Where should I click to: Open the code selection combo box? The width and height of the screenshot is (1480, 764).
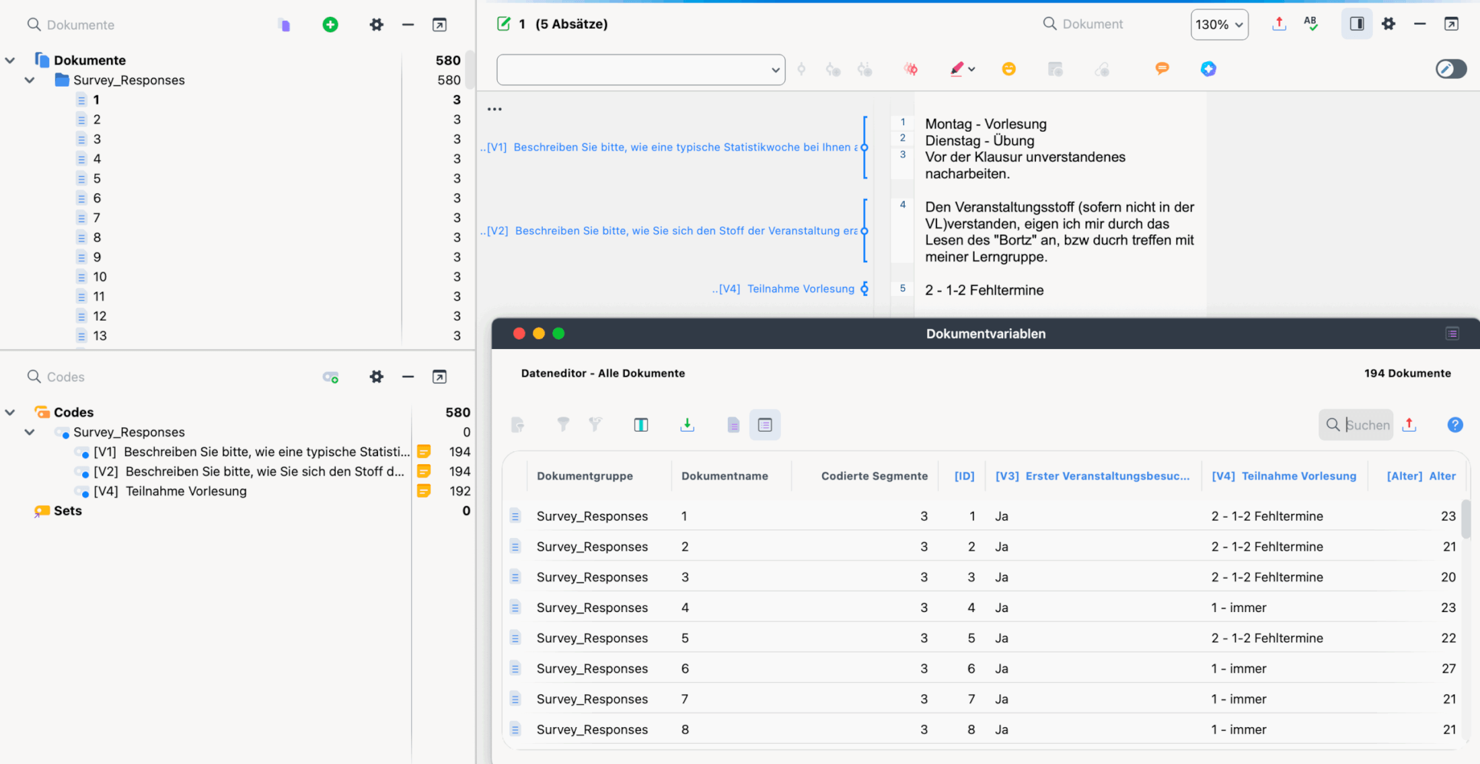point(640,70)
